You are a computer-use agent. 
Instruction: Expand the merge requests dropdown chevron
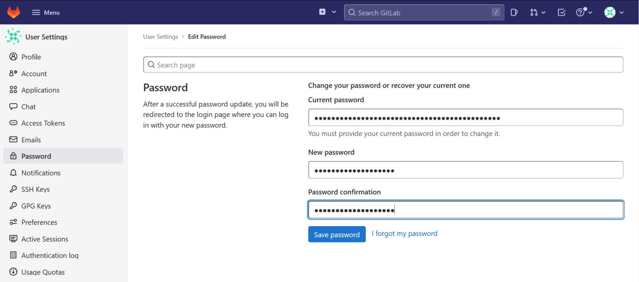point(544,12)
